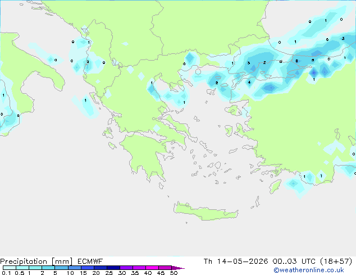Image resolution: width=356 pixels, height=275 pixels.
Task: Click the legend tick label '30'
Action: click(122, 273)
